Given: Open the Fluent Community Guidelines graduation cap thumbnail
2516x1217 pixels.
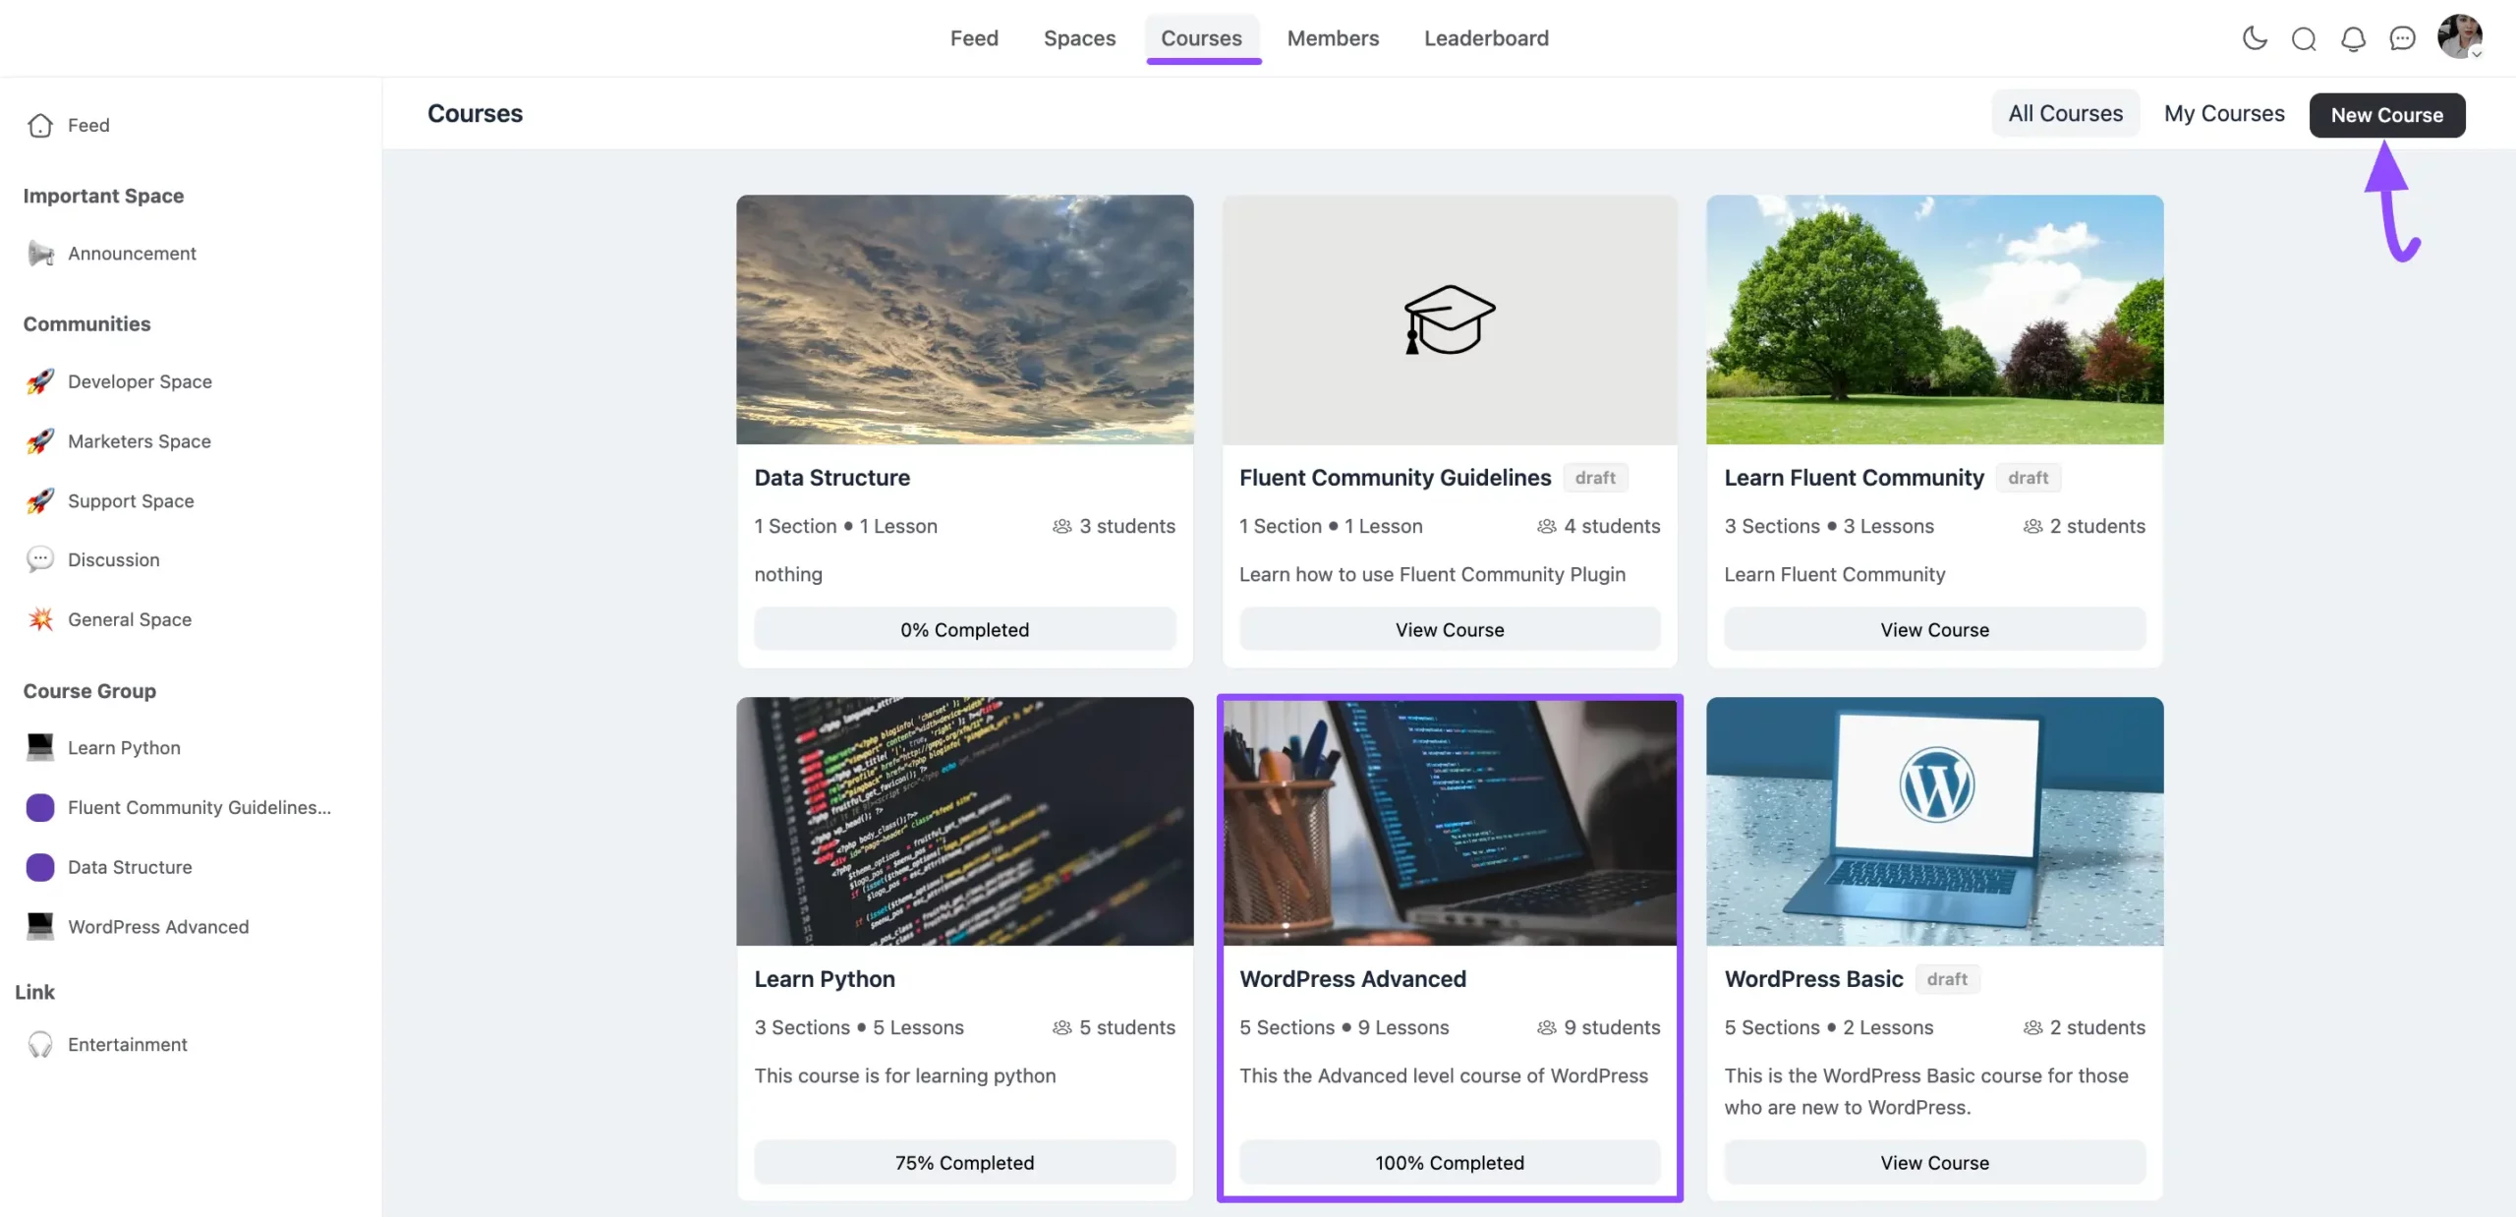Looking at the screenshot, I should pyautogui.click(x=1450, y=319).
